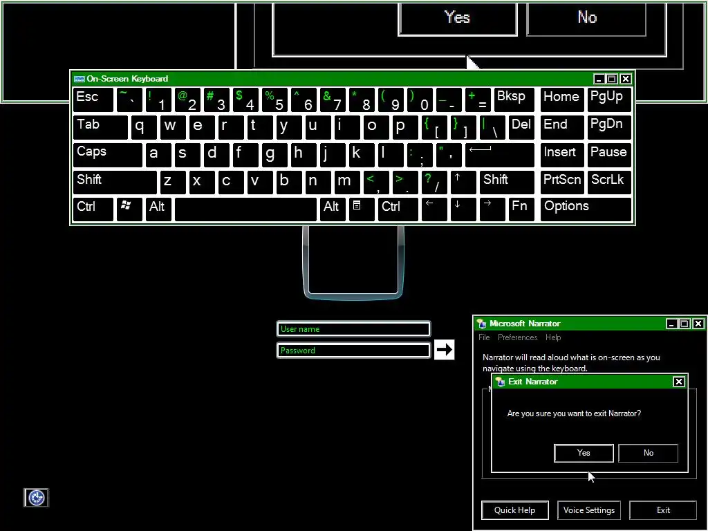
Task: Click the PgUp key
Action: [x=609, y=100]
